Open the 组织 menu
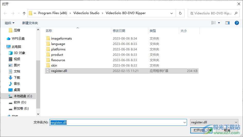This screenshot has height=137, width=243. 10,23
